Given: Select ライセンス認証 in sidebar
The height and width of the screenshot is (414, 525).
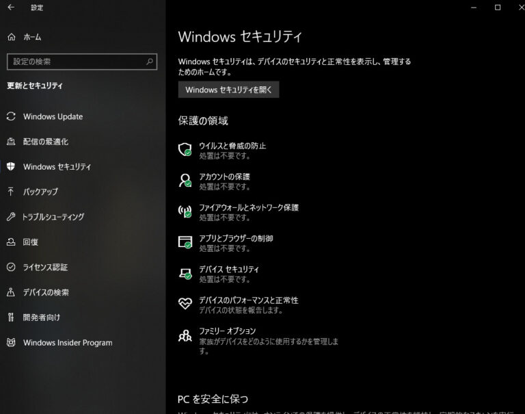Looking at the screenshot, I should click(45, 267).
